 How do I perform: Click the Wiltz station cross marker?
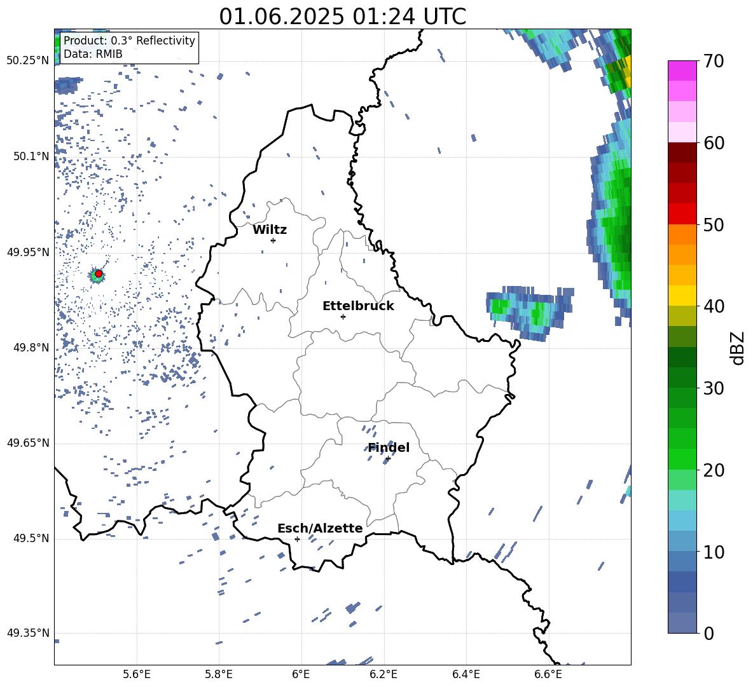273,240
